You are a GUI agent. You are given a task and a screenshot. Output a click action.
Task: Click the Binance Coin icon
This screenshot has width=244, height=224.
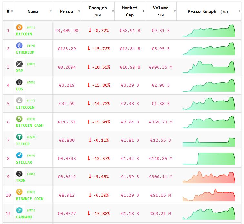click(x=19, y=192)
